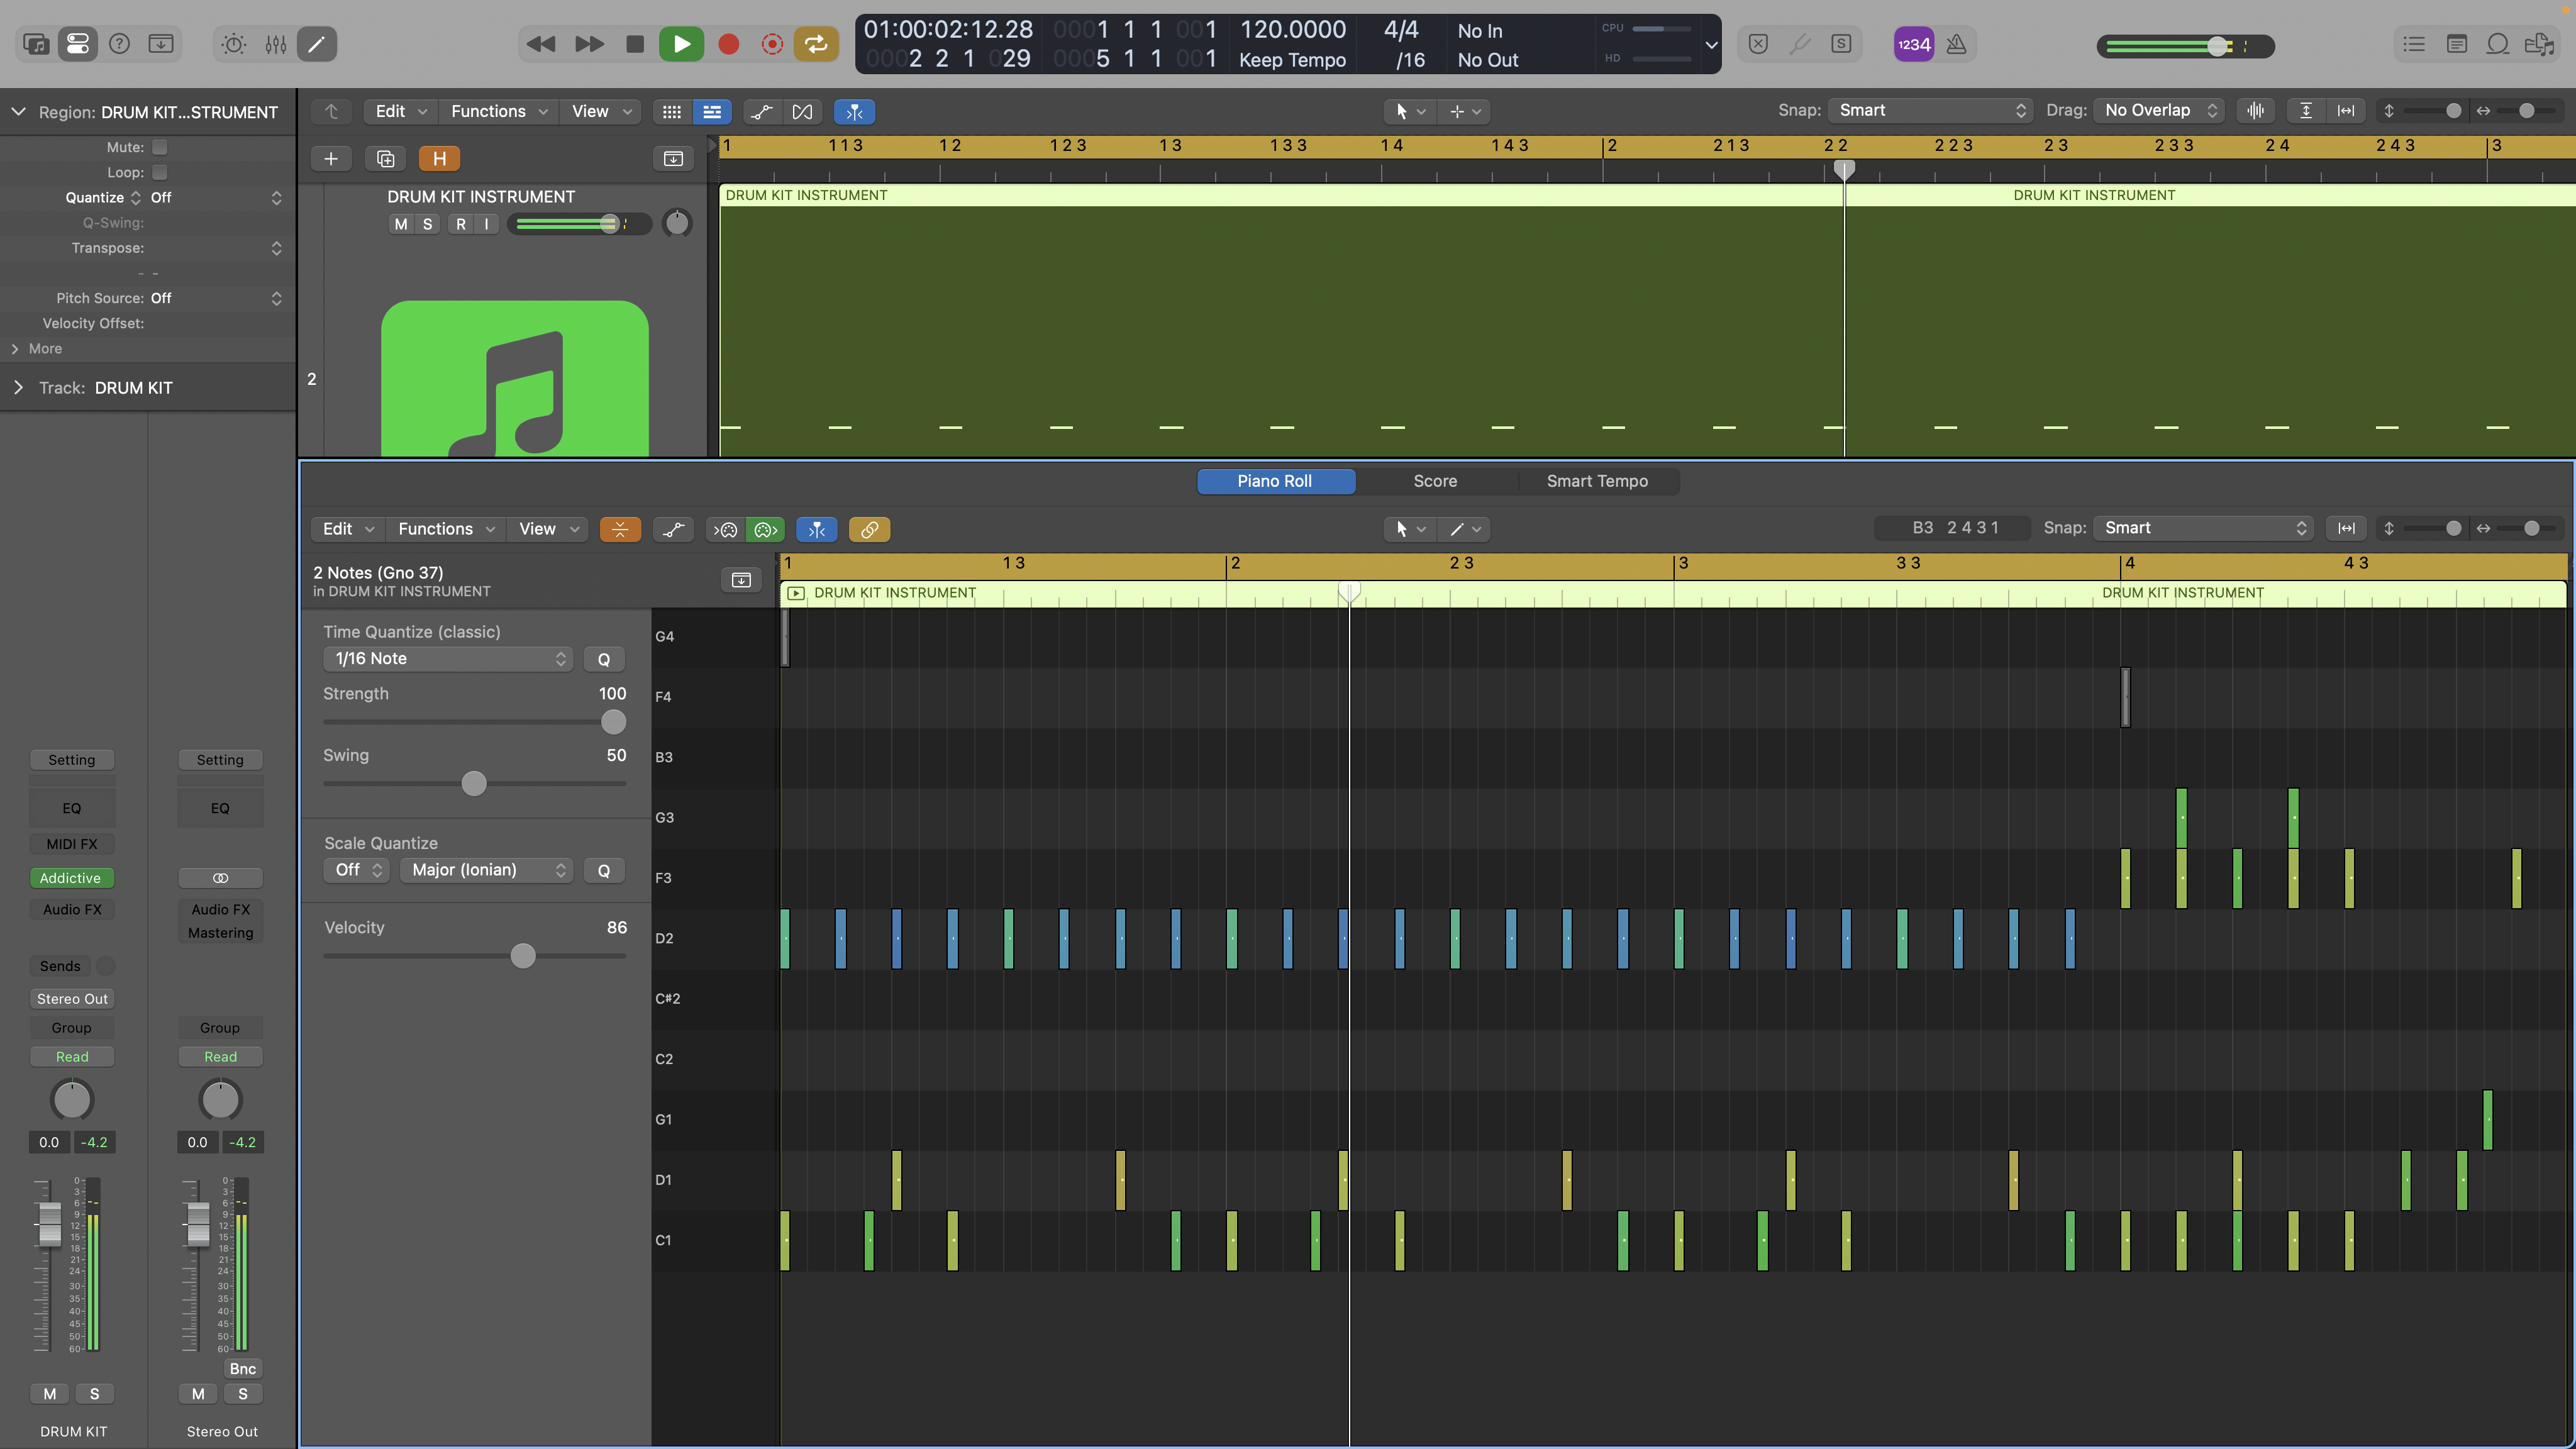This screenshot has height=1449, width=2576.
Task: Show the Smart Controls button
Action: click(233, 44)
